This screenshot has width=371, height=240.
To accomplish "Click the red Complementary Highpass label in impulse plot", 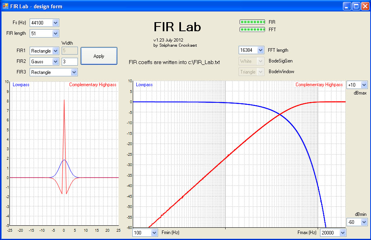I will click(x=93, y=85).
